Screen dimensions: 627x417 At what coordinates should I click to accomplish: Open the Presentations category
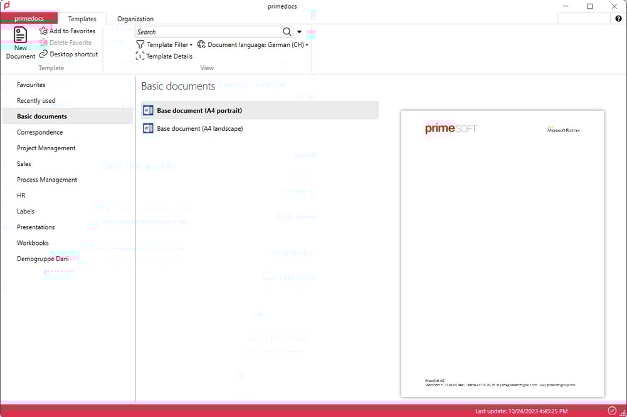[x=68, y=227]
